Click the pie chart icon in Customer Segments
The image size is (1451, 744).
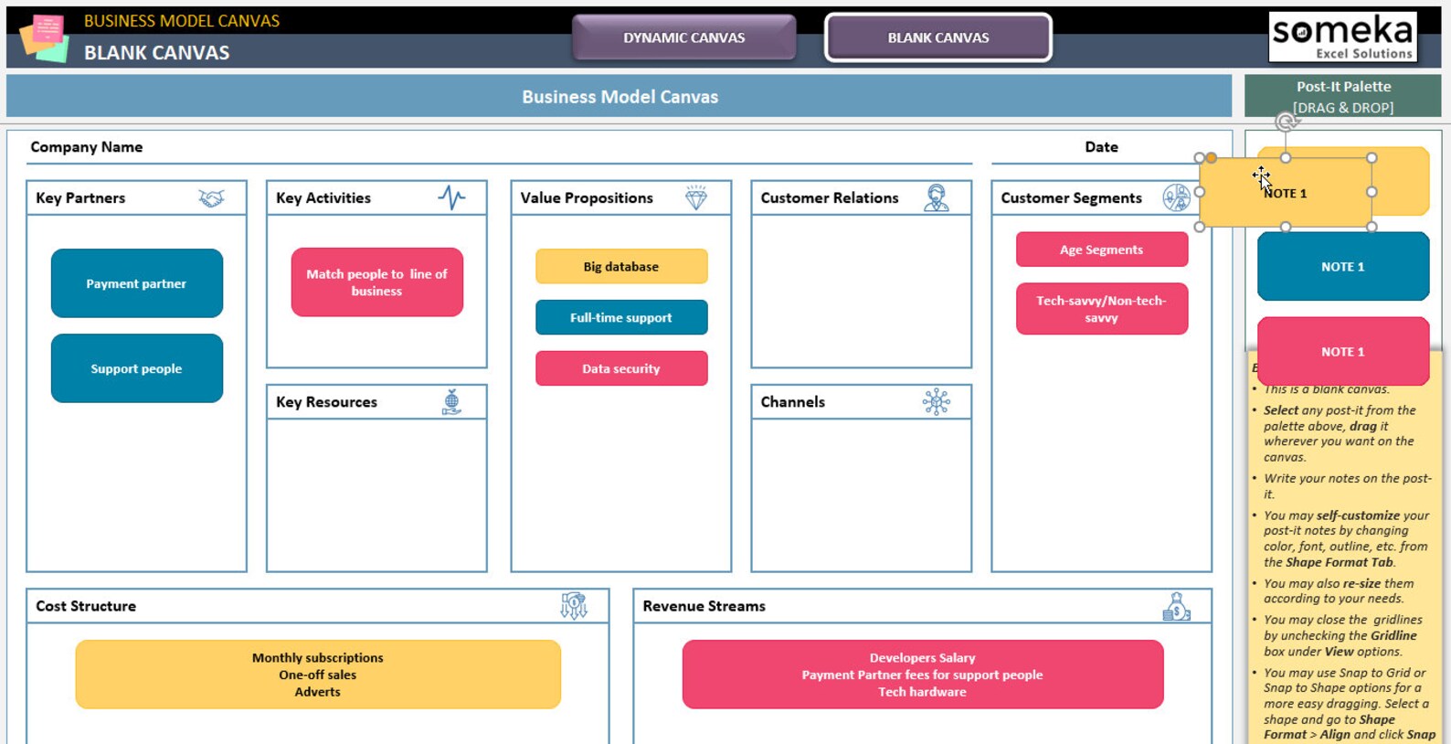[x=1176, y=197]
